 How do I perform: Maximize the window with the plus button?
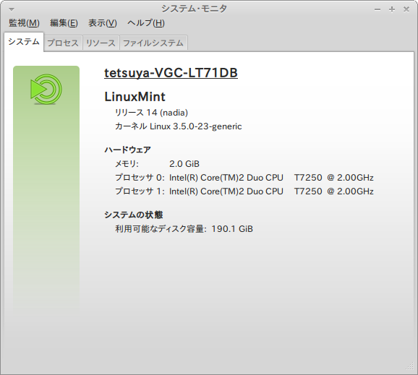[x=392, y=9]
